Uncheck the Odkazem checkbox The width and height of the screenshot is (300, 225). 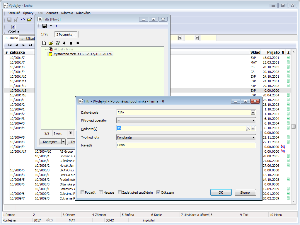click(158, 192)
